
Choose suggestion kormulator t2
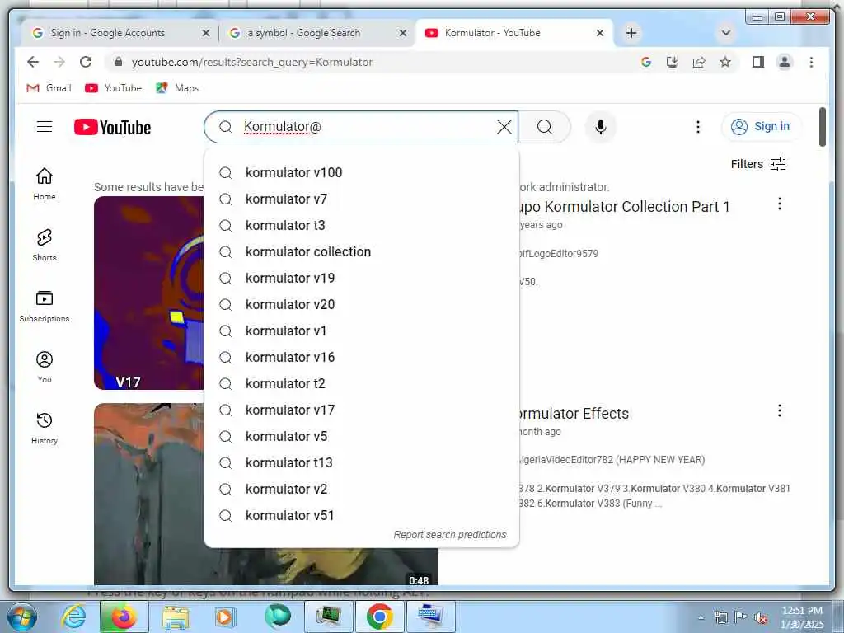click(362, 384)
